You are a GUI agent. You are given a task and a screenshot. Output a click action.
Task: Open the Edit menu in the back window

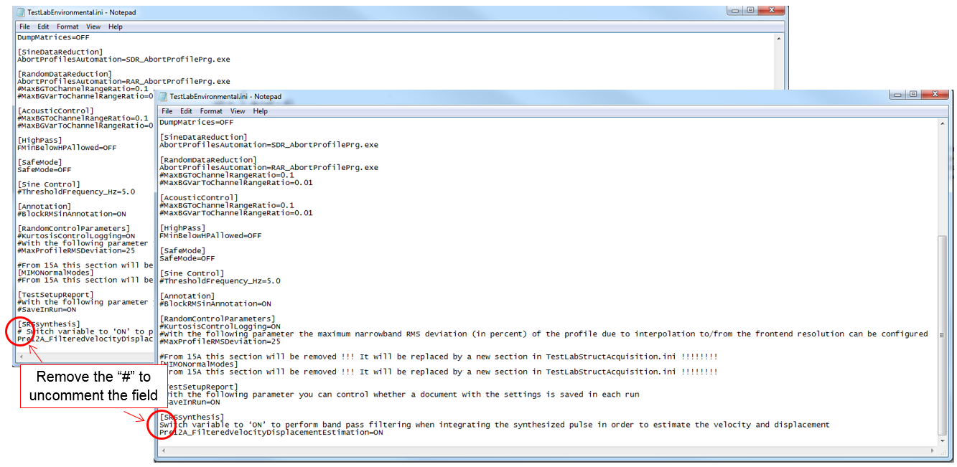(44, 27)
